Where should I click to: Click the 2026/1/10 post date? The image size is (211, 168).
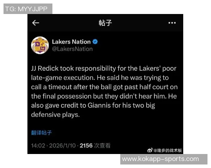(63, 146)
